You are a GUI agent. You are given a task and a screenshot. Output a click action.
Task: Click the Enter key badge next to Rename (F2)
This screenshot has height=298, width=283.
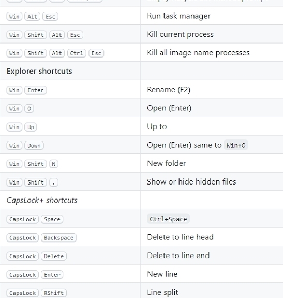36,90
